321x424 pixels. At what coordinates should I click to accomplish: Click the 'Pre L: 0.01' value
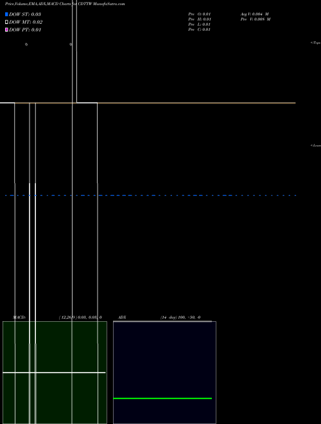click(199, 24)
